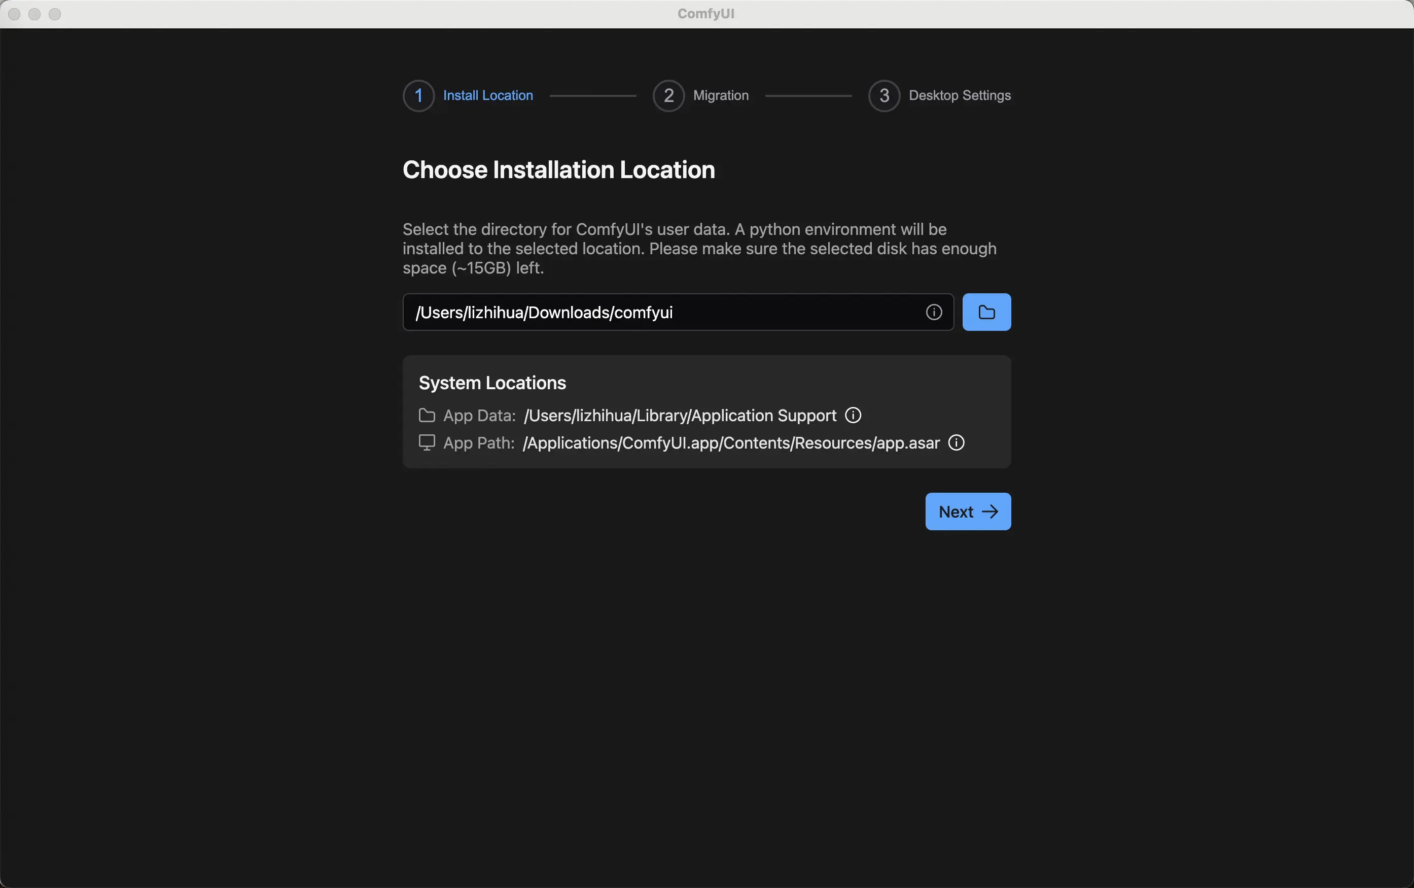
Task: Click the ComfyUI window title
Action: [x=705, y=14]
